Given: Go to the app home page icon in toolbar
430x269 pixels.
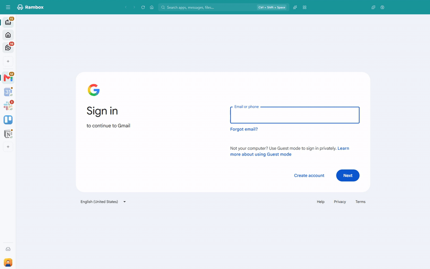Looking at the screenshot, I should click(152, 8).
